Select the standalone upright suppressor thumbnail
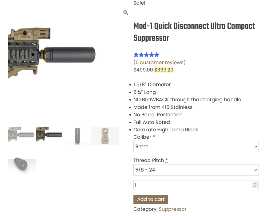Viewport: 265px width, 216px height. pos(77,135)
